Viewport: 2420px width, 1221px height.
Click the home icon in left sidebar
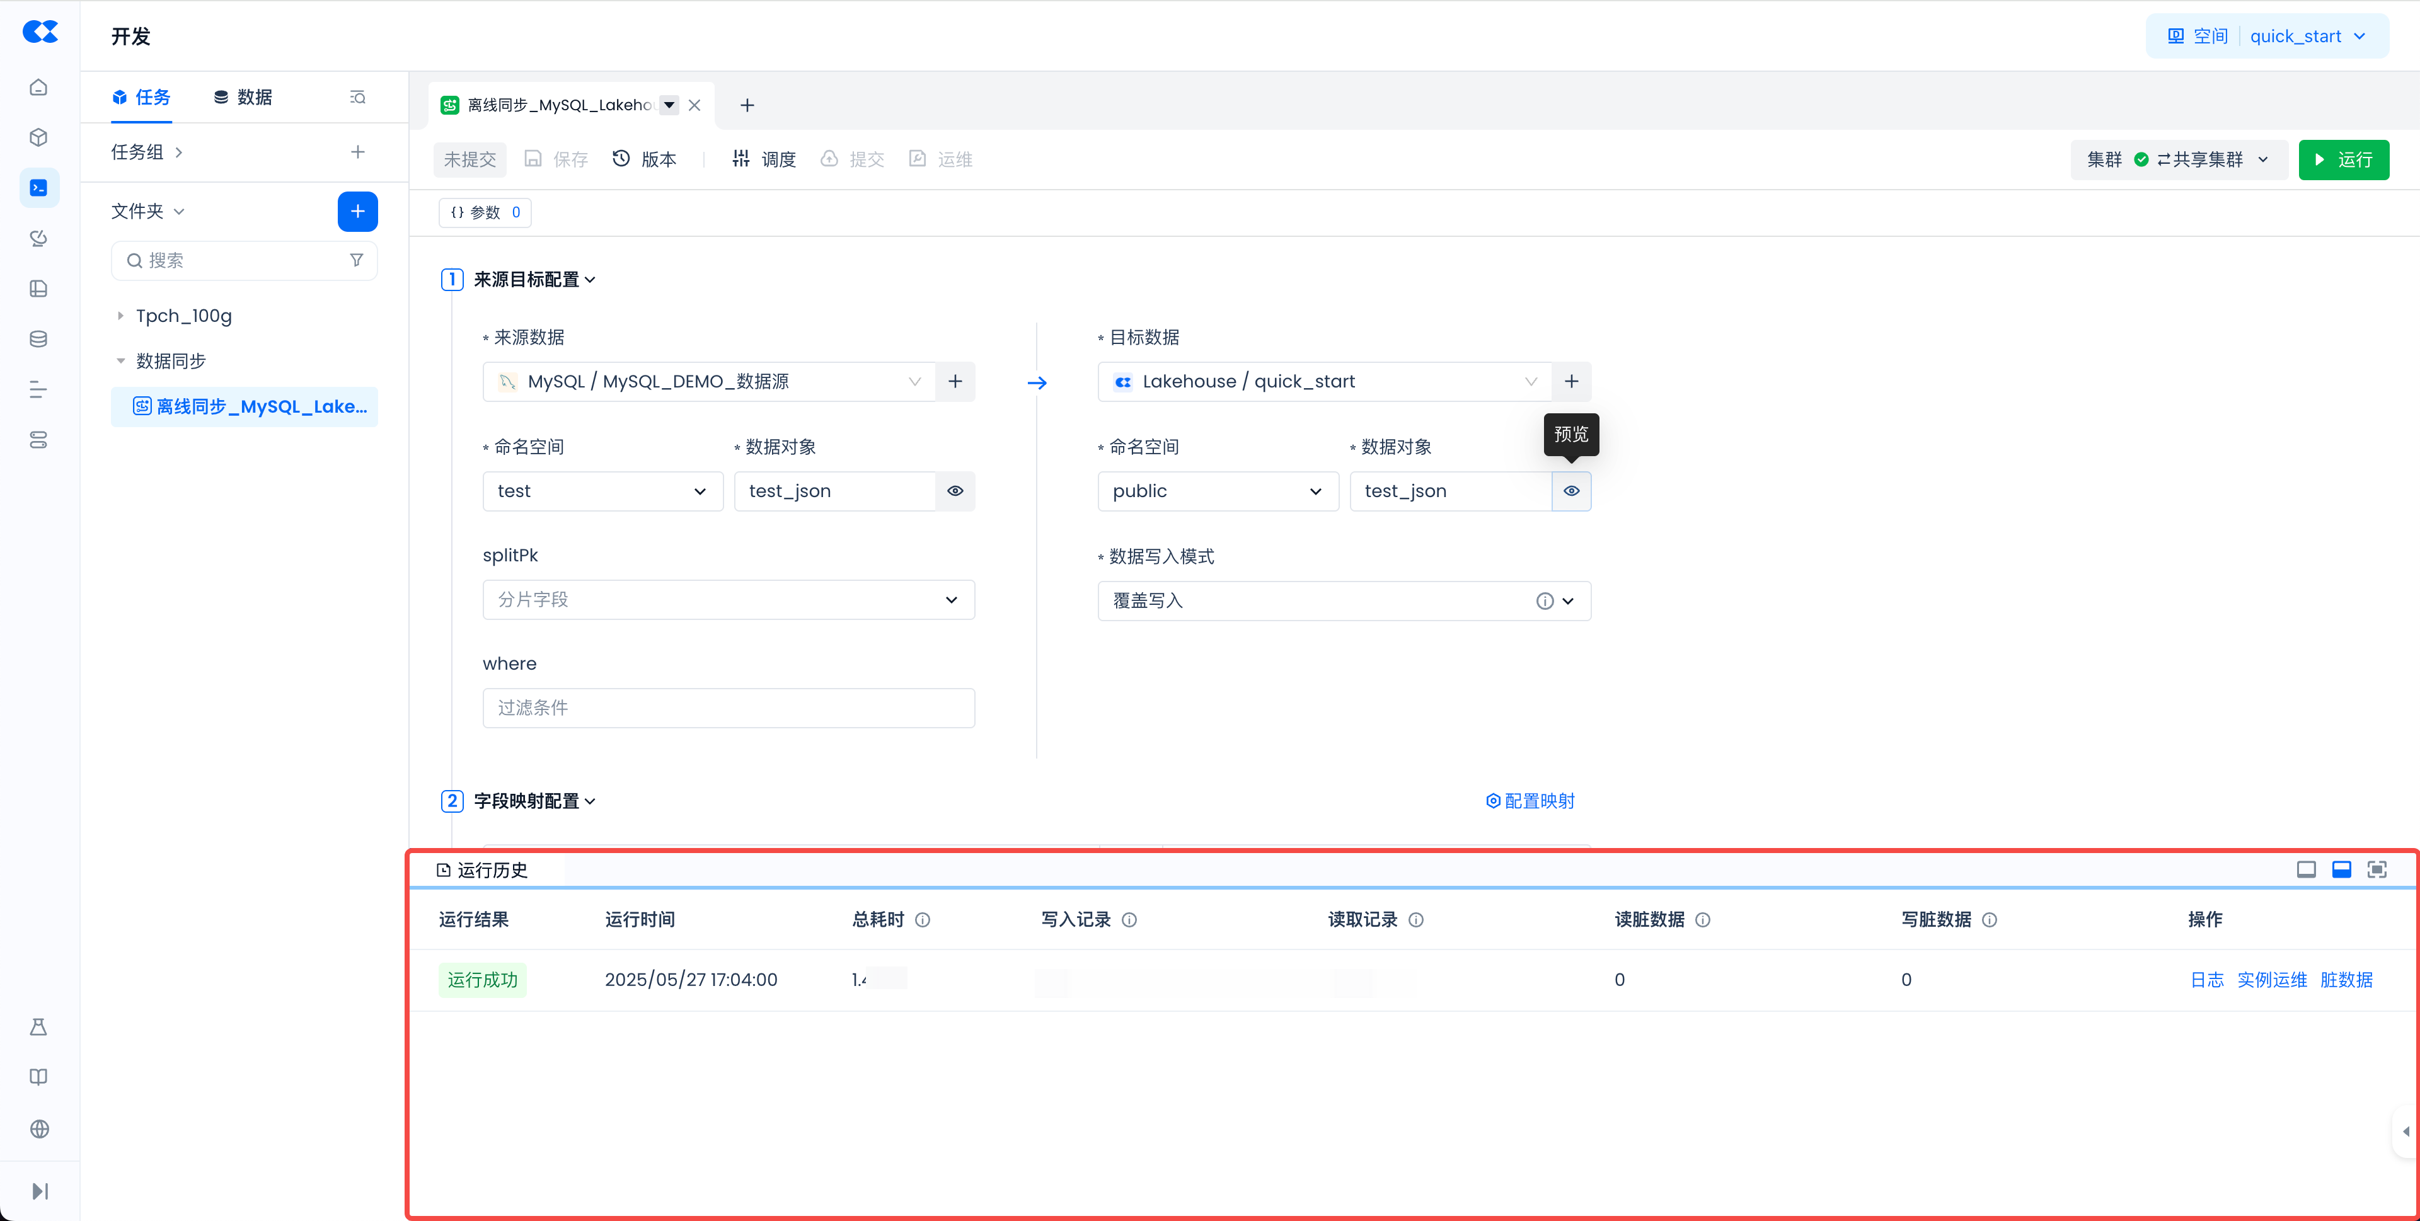[38, 88]
